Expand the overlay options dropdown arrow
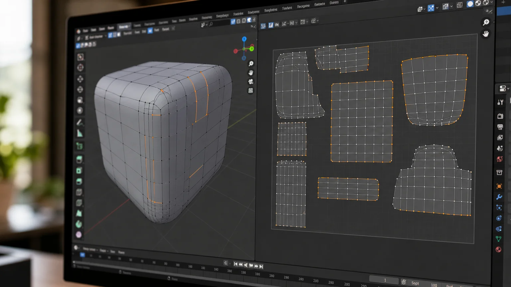Viewport: 511px width, 287px height. point(451,6)
